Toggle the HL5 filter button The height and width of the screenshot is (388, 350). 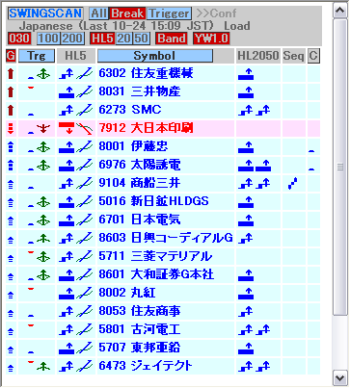(x=103, y=39)
